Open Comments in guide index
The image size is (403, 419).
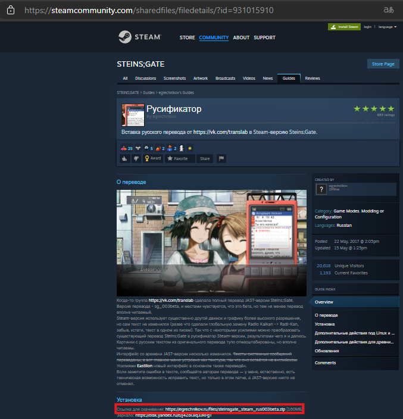pyautogui.click(x=325, y=362)
